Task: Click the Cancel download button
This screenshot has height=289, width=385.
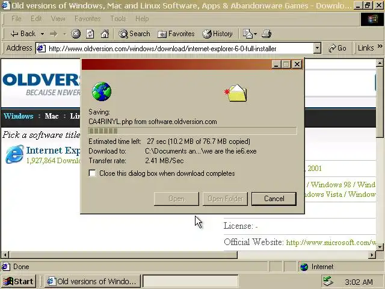Action: (x=274, y=199)
